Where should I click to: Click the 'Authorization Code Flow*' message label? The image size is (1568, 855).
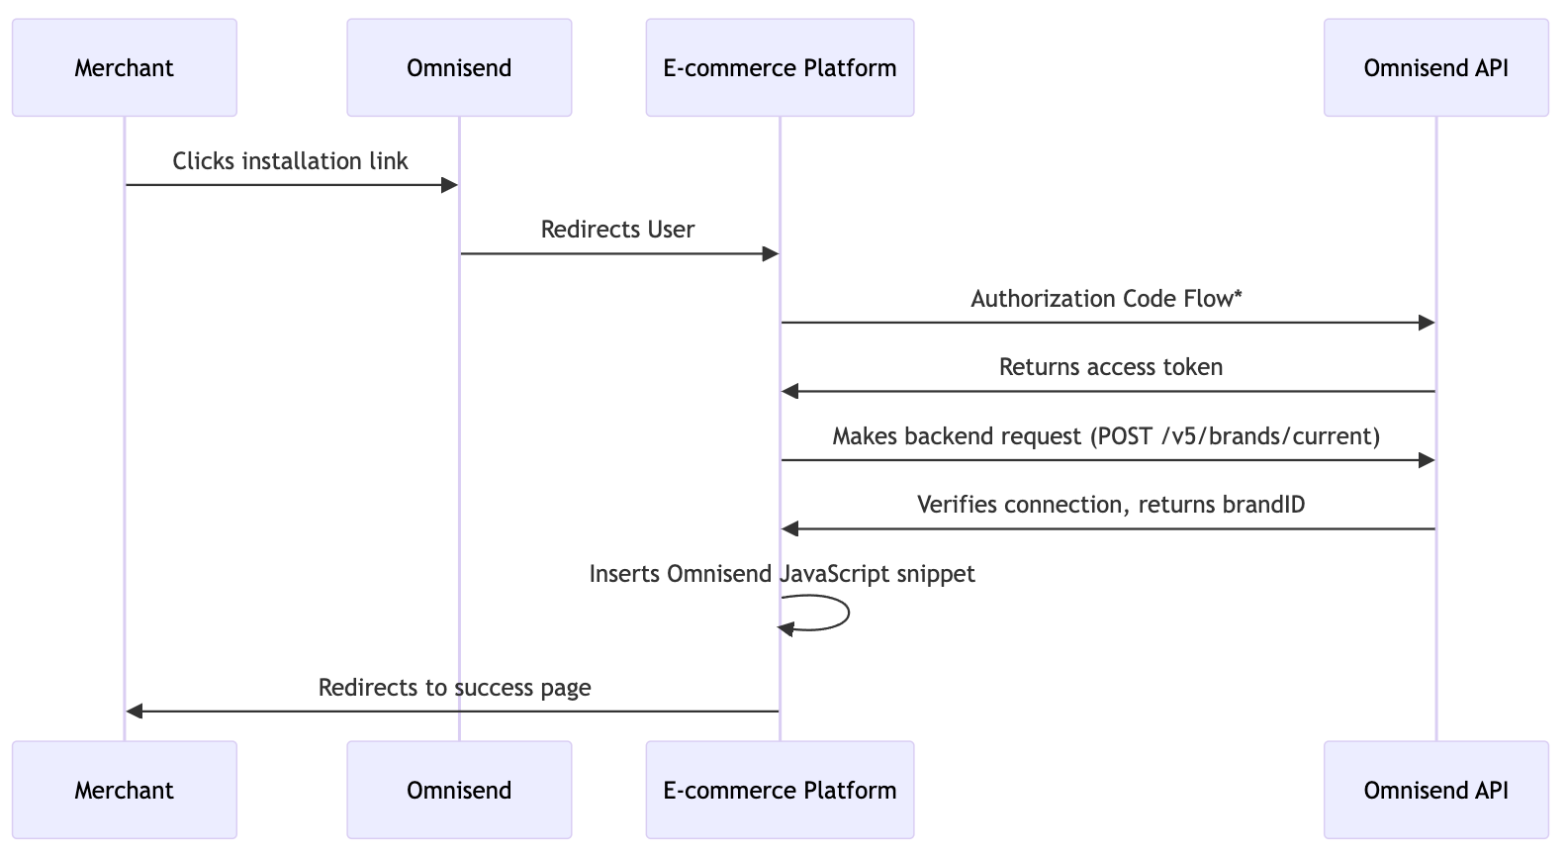[1107, 299]
